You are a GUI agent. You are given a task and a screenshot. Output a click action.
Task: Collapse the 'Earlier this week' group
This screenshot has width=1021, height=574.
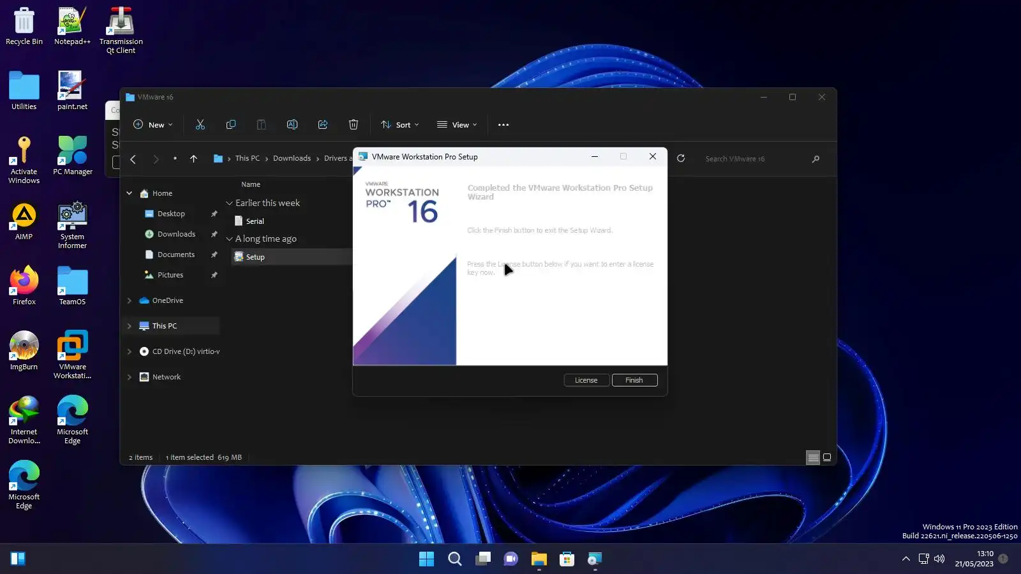click(x=230, y=203)
